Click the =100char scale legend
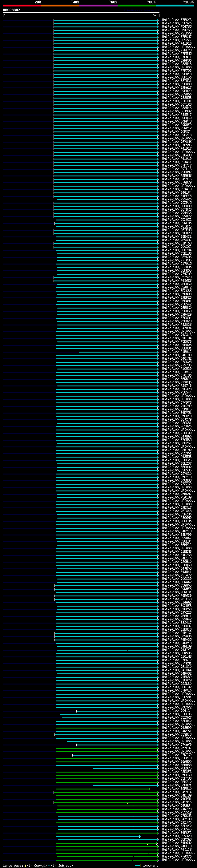 click(x=146, y=865)
